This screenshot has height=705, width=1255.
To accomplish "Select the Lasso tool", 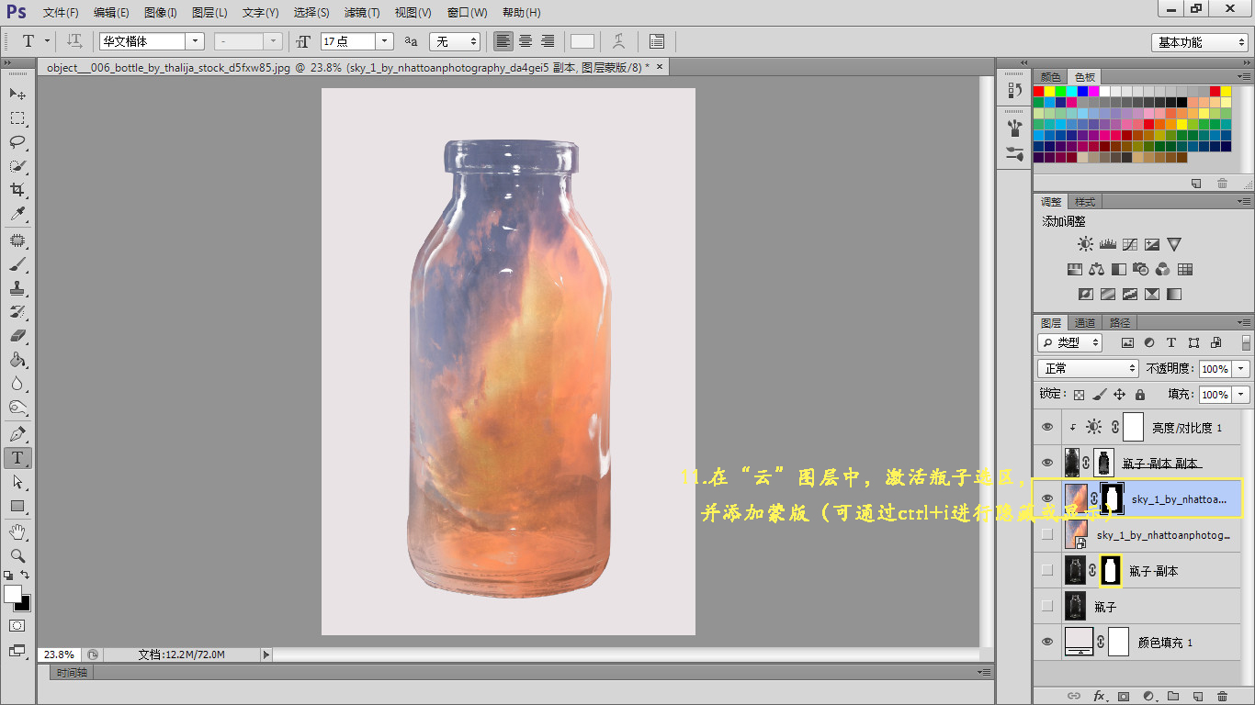I will coord(17,142).
